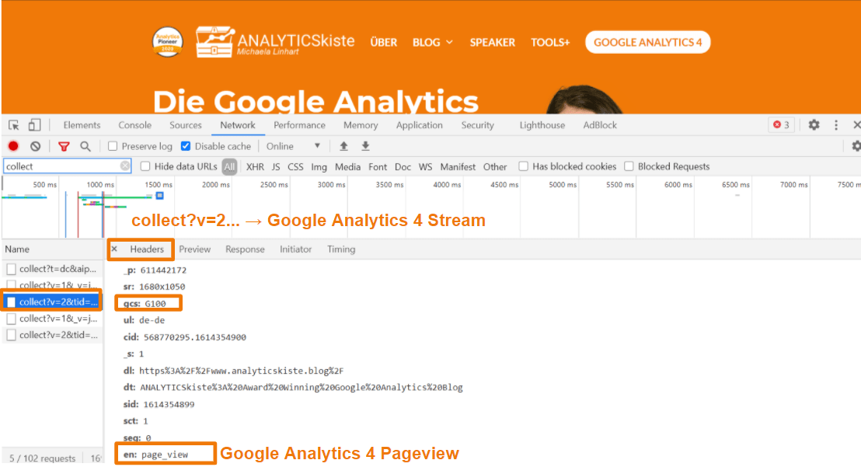Expand the BLOG navigation dropdown
Viewport: 861px width, 467px height.
433,43
